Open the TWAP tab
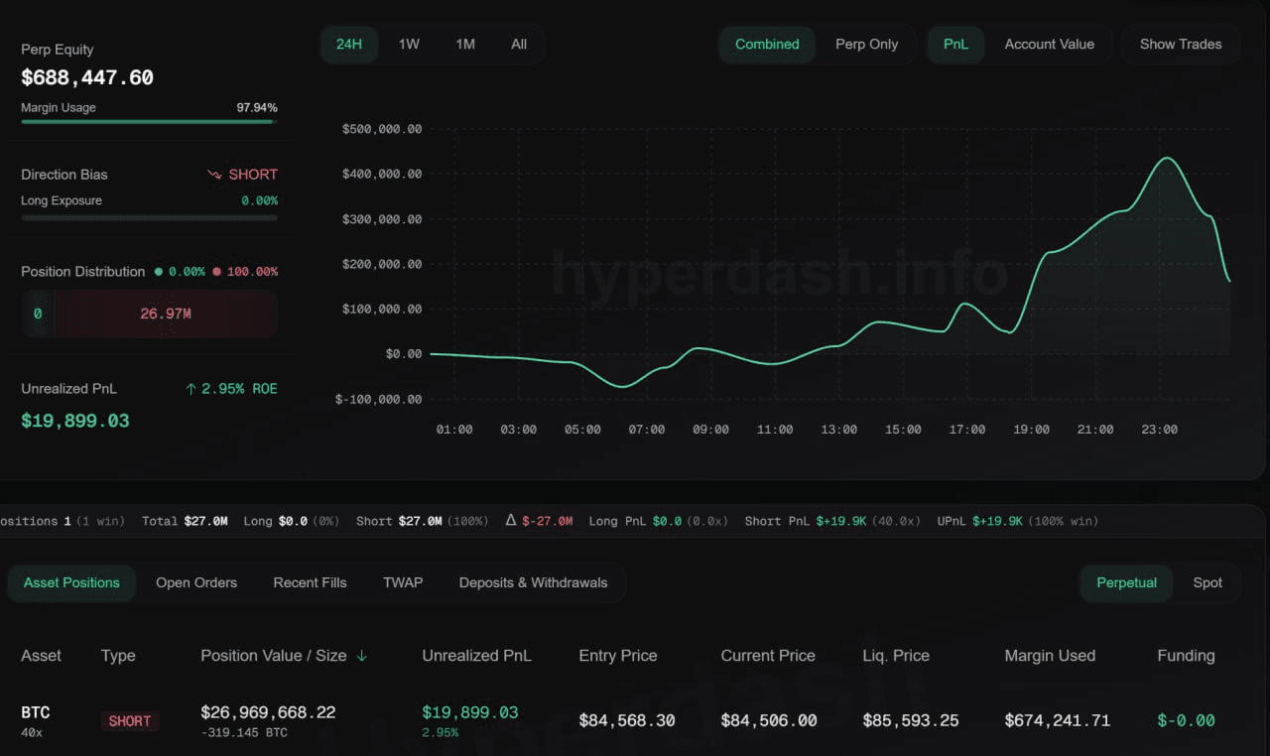1270x756 pixels. coord(403,582)
